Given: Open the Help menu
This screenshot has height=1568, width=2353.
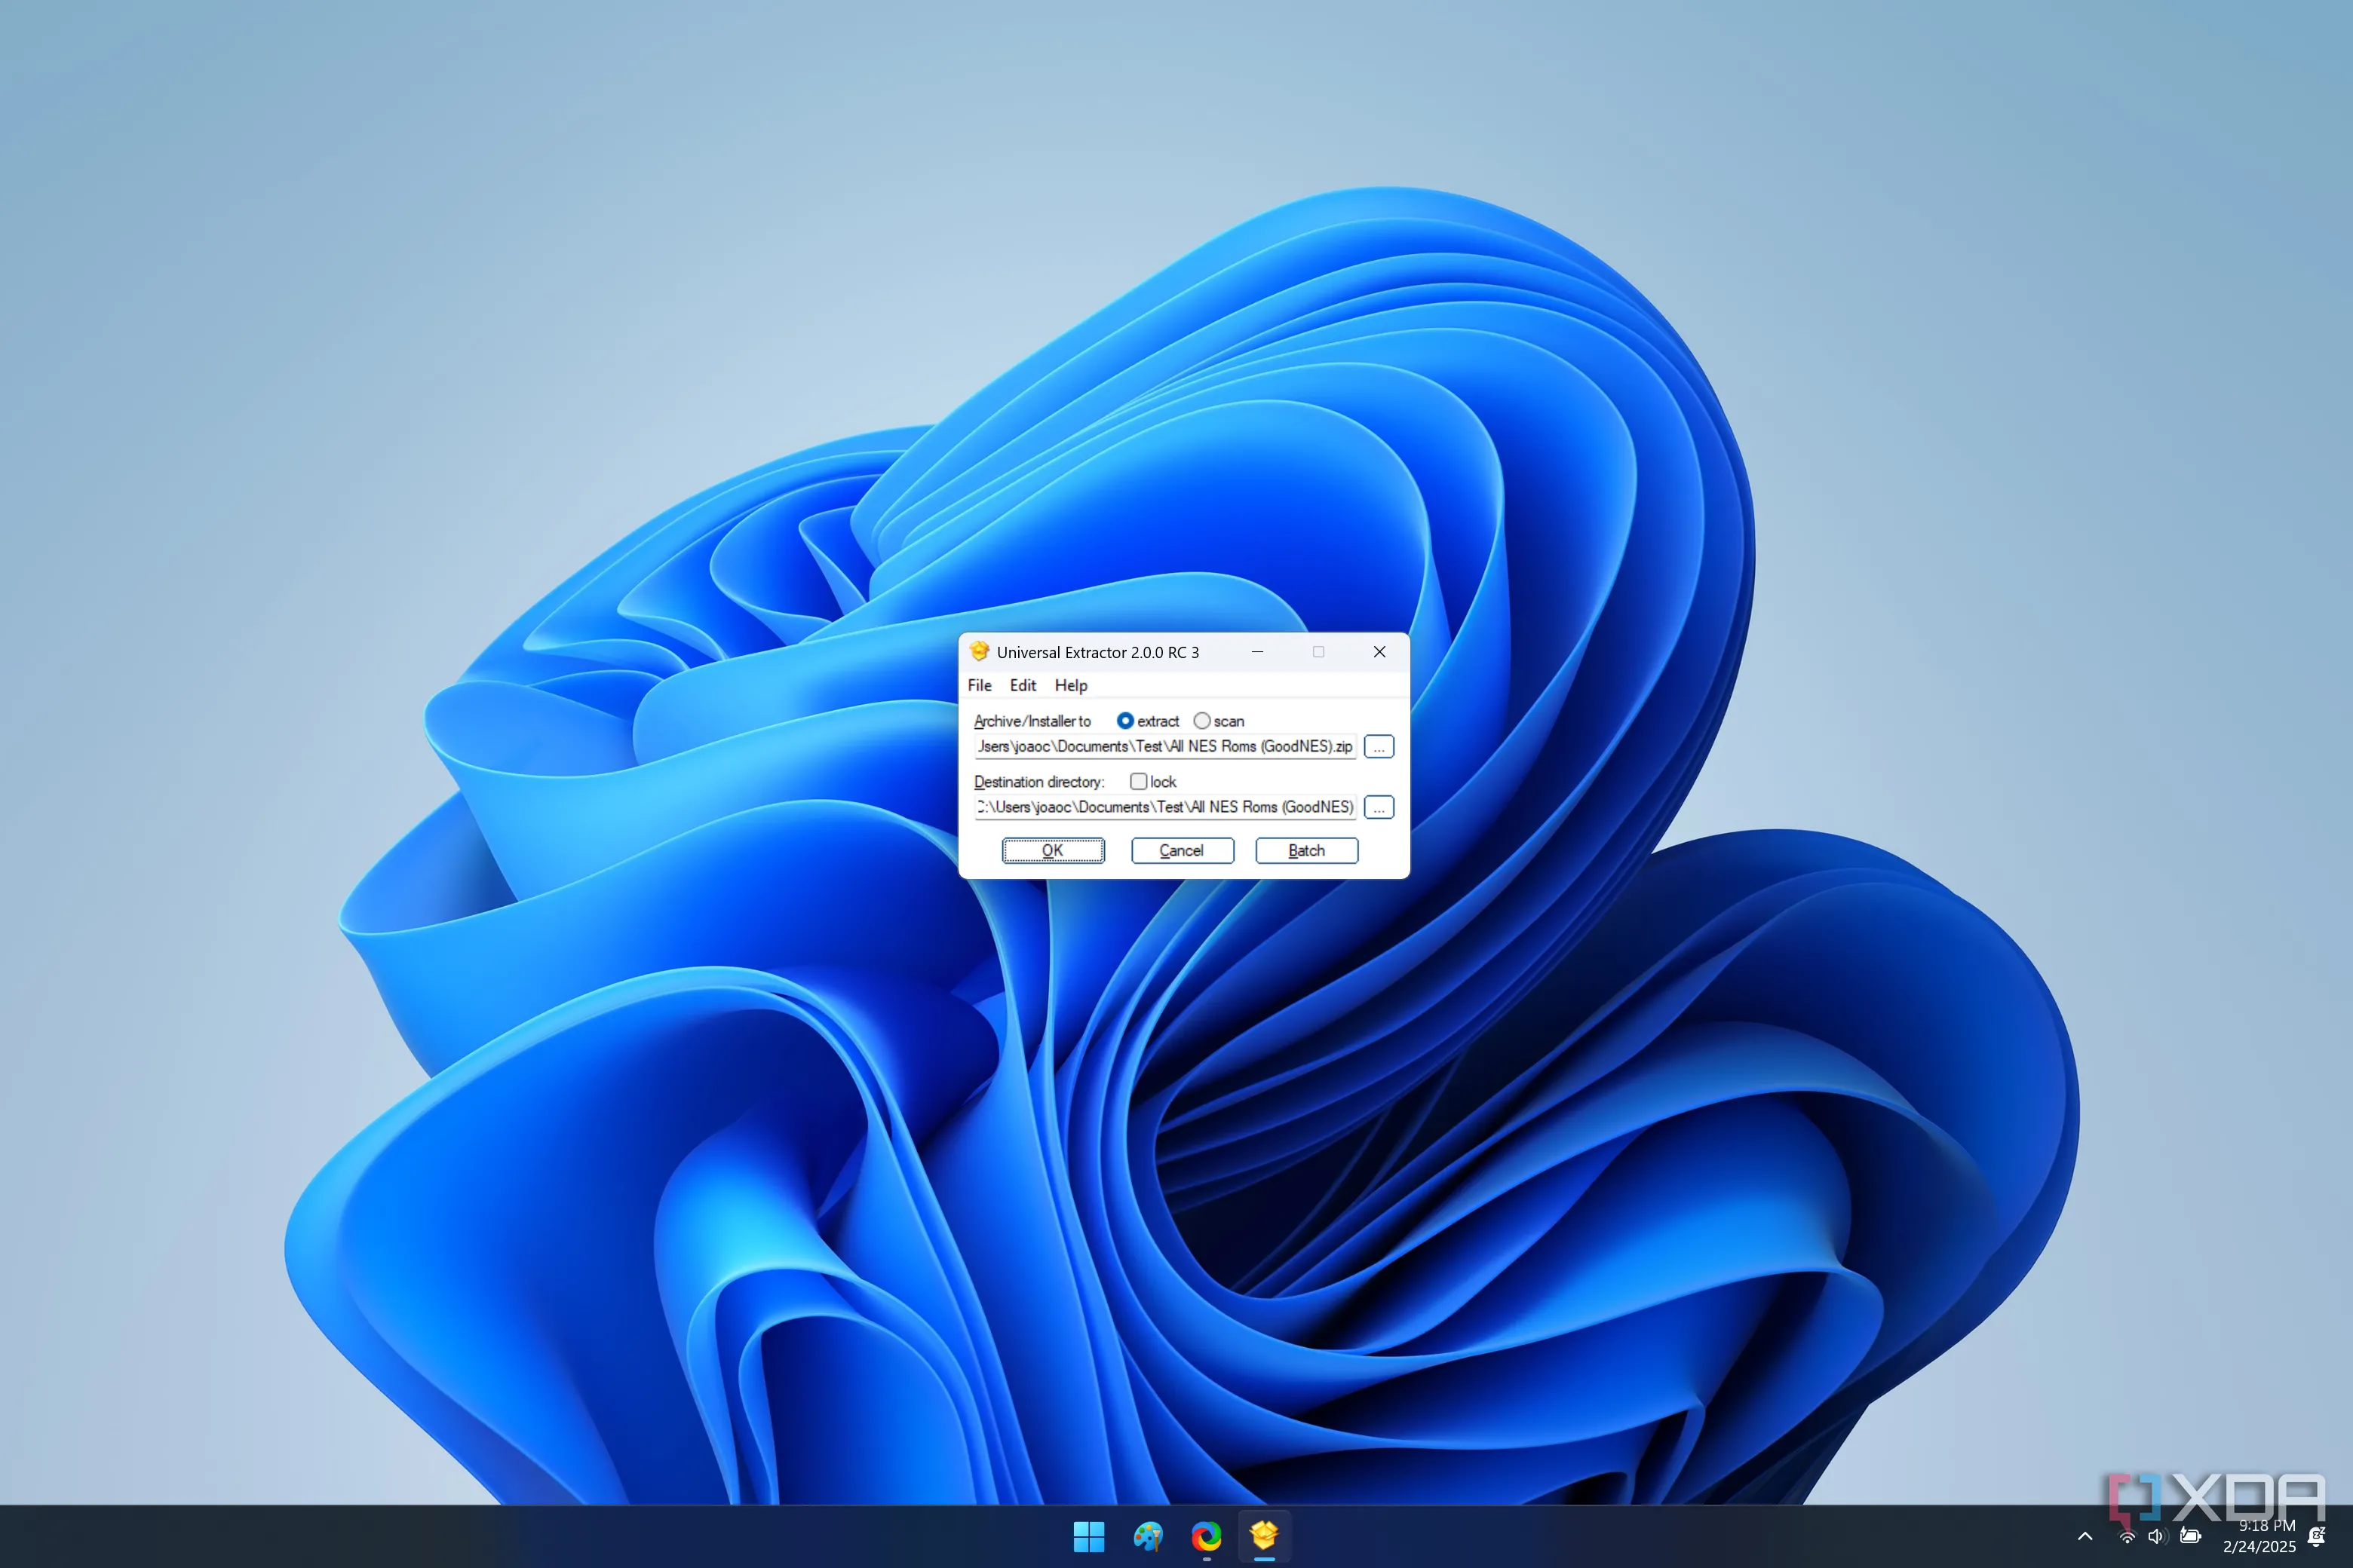Looking at the screenshot, I should point(1070,685).
